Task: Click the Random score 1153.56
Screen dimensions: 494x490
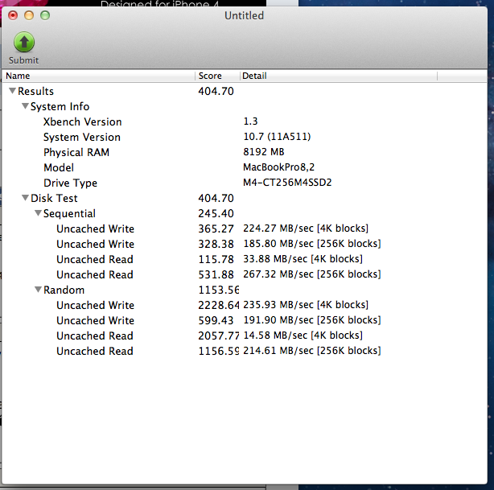Action: click(218, 290)
